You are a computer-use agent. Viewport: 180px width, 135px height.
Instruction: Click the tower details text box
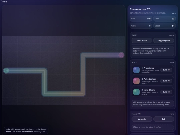pyautogui.click(x=153, y=127)
